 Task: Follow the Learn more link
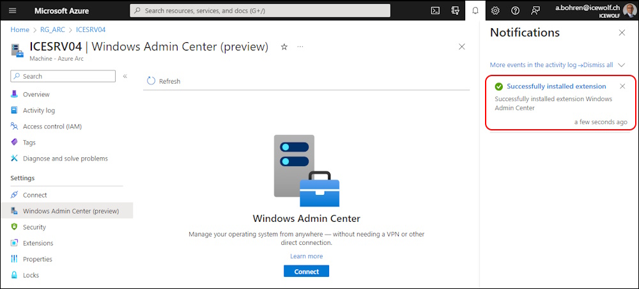307,256
